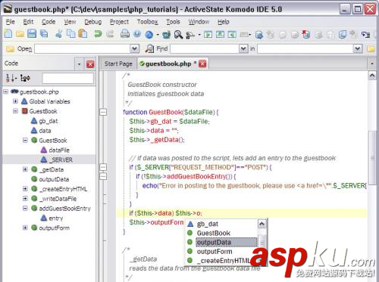Click the New File toolbar icon
This screenshot has height=282, width=379.
[x=8, y=34]
